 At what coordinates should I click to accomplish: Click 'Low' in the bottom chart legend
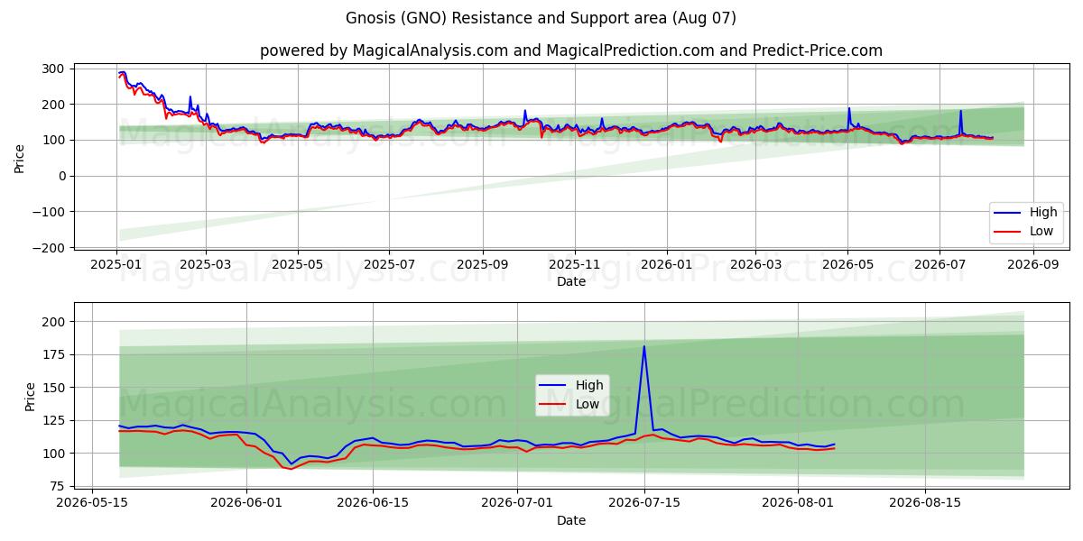588,404
